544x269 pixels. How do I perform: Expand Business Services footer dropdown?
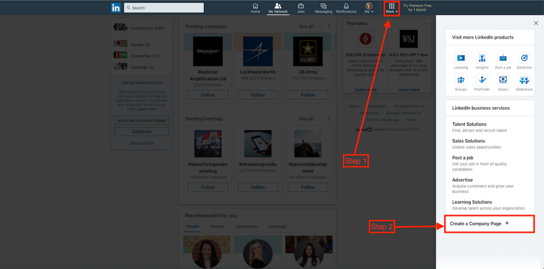[x=403, y=113]
